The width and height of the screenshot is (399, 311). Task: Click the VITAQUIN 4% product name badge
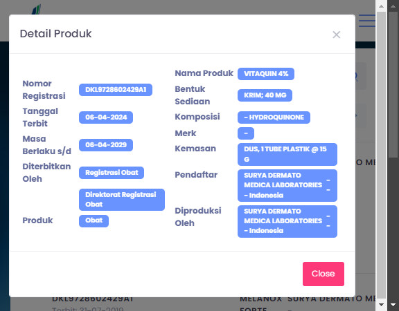pyautogui.click(x=266, y=74)
